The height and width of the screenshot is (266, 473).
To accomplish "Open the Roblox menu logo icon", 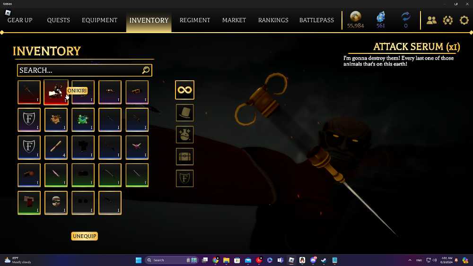I will click(8, 12).
